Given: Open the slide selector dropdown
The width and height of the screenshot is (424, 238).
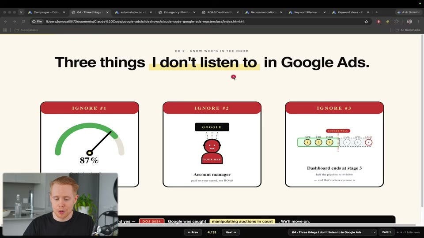Looking at the screenshot, I should 332,232.
